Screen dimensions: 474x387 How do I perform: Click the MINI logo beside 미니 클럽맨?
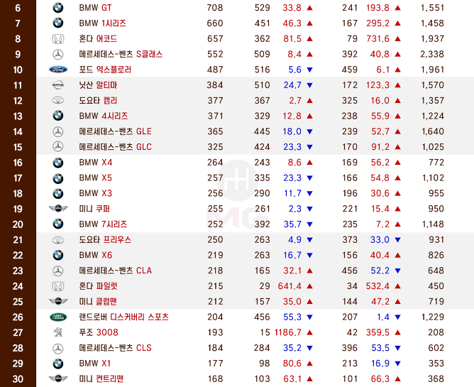coord(58,301)
